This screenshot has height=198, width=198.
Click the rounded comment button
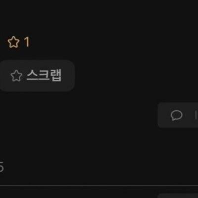point(178,115)
